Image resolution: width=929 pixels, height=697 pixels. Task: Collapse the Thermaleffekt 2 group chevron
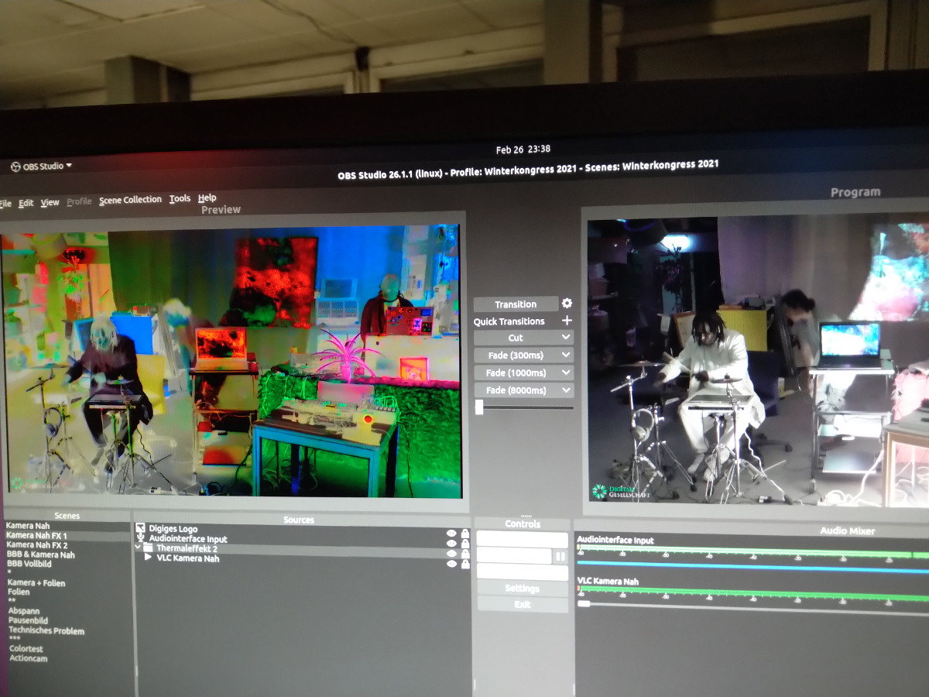pos(138,548)
